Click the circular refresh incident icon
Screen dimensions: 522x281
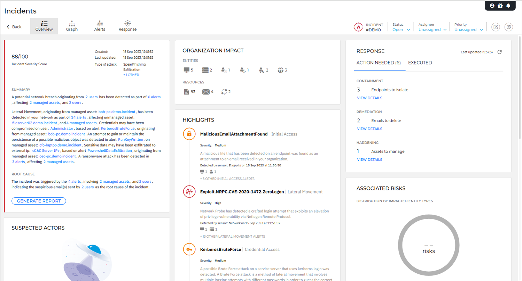coord(509,27)
